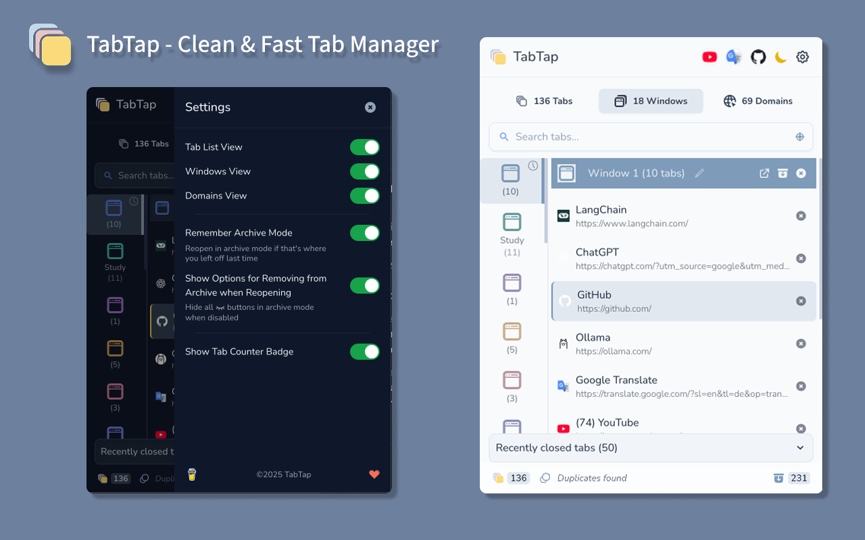Viewport: 865px width, 540px height.
Task: Select the 136 Tabs view
Action: click(x=544, y=101)
